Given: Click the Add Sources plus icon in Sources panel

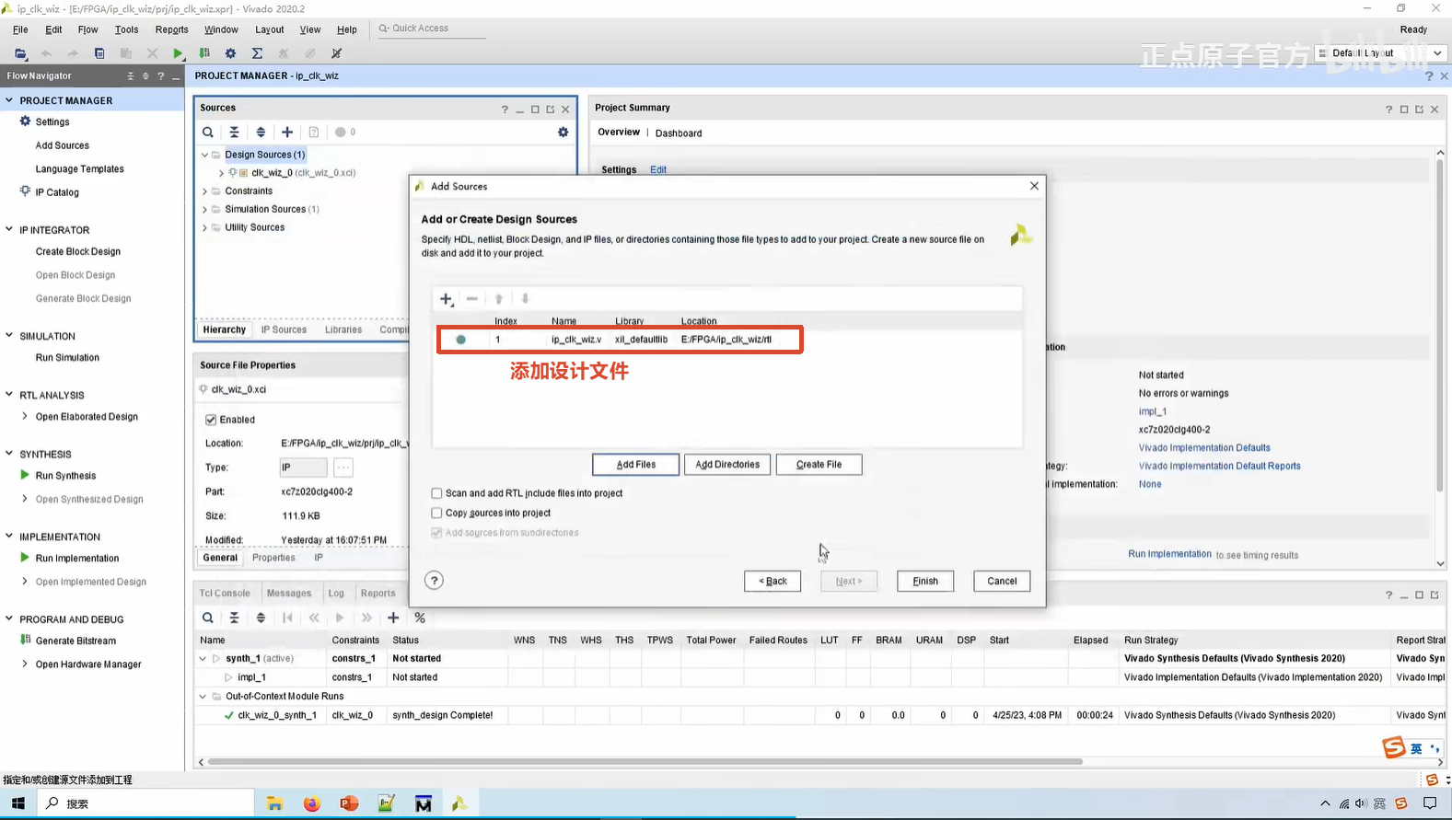Looking at the screenshot, I should 287,133.
